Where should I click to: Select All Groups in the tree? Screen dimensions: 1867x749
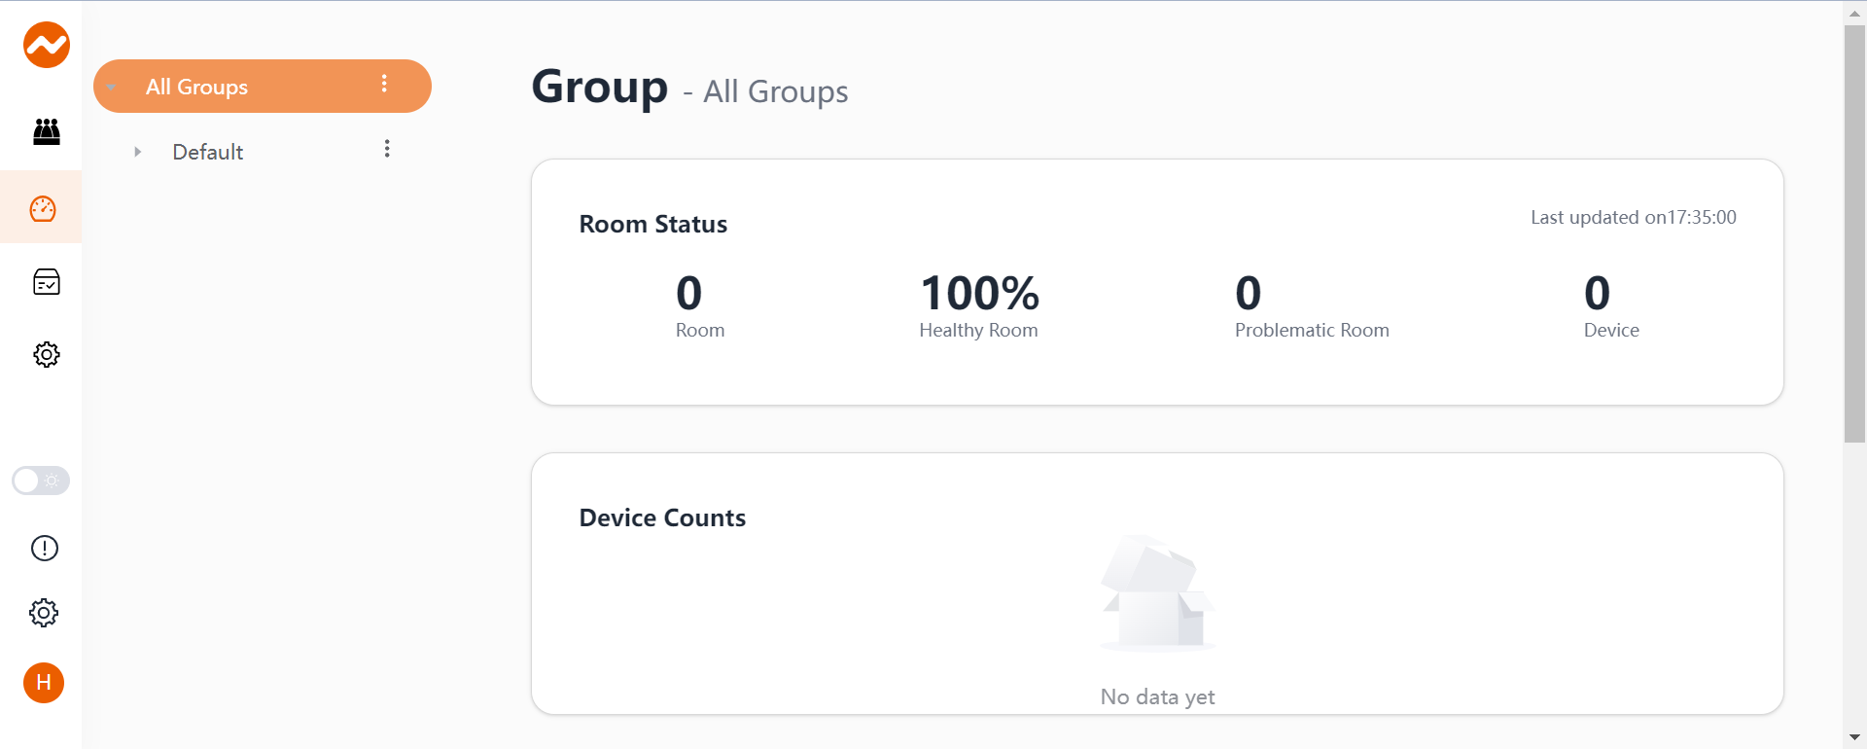[x=263, y=87]
